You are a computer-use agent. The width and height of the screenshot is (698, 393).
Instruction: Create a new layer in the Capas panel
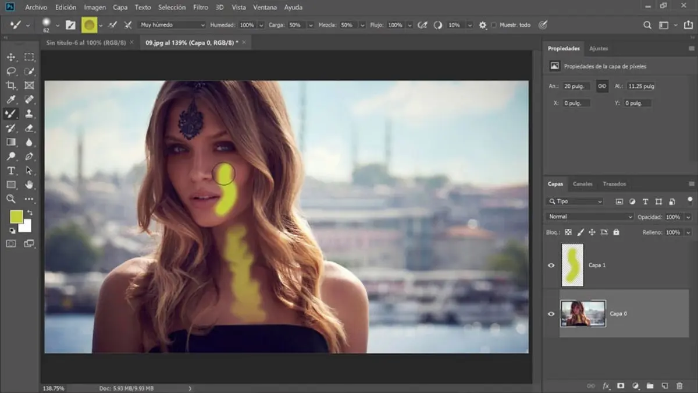[665, 385]
